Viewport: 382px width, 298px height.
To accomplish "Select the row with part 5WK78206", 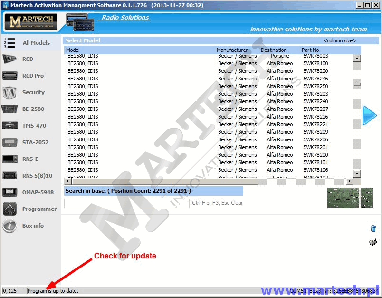I will coord(210,139).
